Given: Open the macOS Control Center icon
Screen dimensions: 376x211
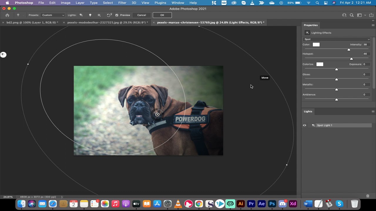Looking at the screenshot, I should [325, 3].
